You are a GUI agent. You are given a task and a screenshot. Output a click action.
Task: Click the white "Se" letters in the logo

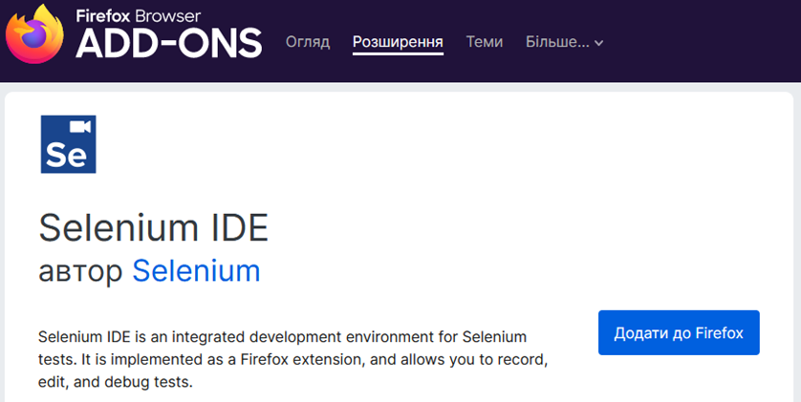66,154
